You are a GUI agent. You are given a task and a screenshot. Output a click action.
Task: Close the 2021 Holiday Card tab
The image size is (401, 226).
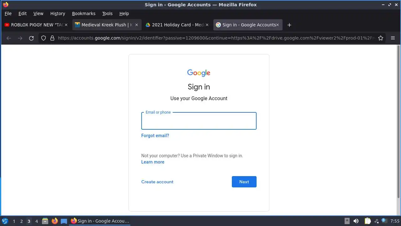[207, 25]
